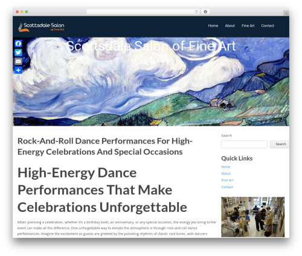The height and width of the screenshot is (256, 302).
Task: Click the Search label above the field
Action: [226, 136]
